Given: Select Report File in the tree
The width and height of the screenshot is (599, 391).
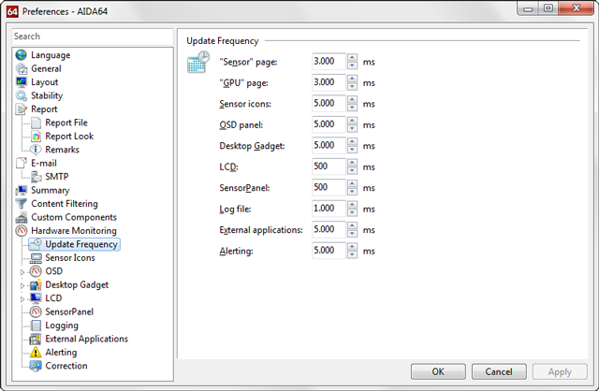Looking at the screenshot, I should pos(66,123).
